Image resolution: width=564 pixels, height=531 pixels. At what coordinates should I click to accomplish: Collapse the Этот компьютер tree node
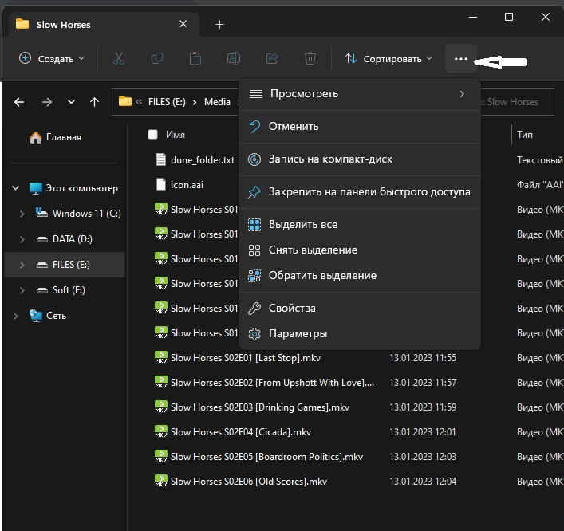[15, 188]
